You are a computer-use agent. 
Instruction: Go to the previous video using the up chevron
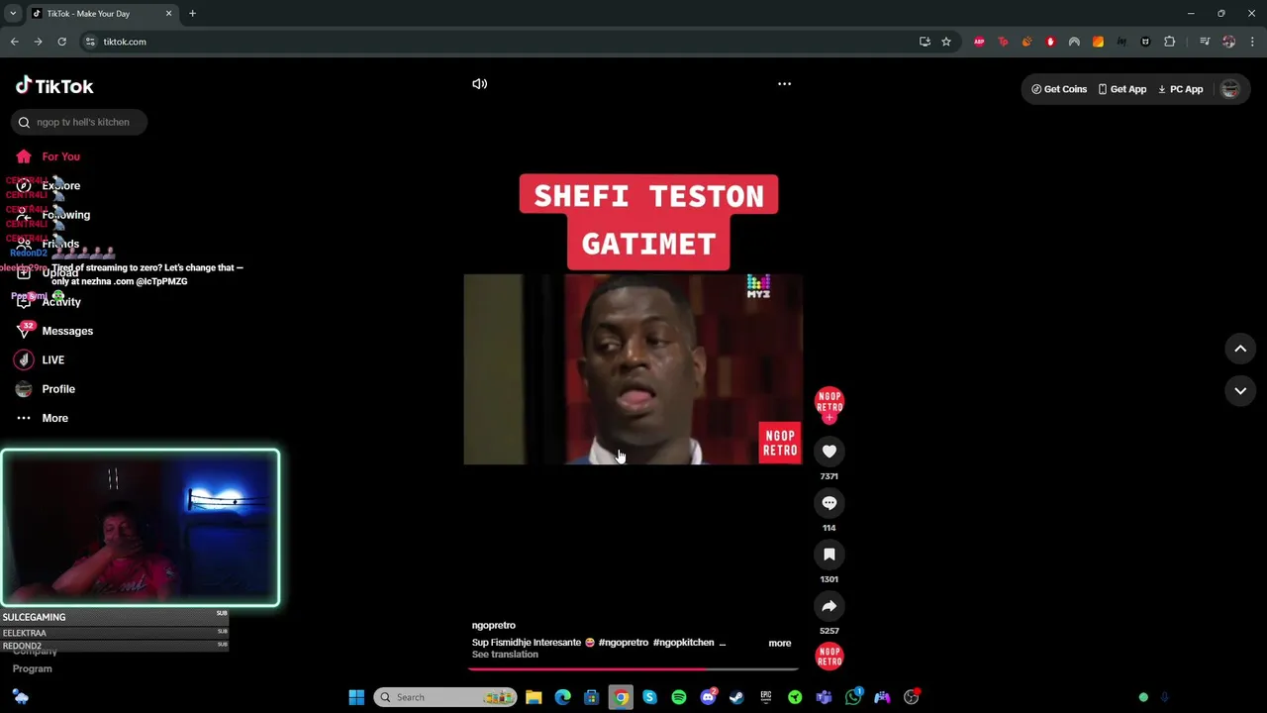click(x=1240, y=349)
